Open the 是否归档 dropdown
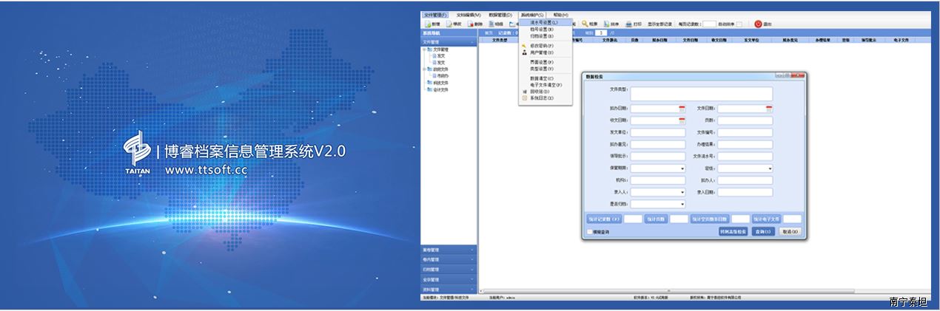 pyautogui.click(x=682, y=204)
